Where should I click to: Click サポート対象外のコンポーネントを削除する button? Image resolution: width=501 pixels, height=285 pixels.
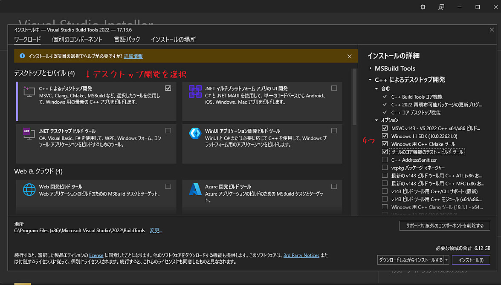(445, 226)
